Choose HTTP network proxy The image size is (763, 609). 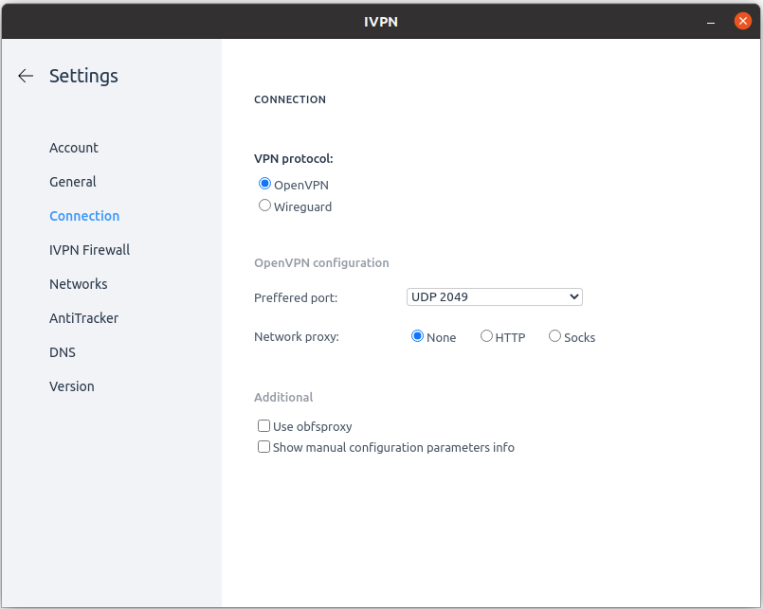pyautogui.click(x=486, y=336)
